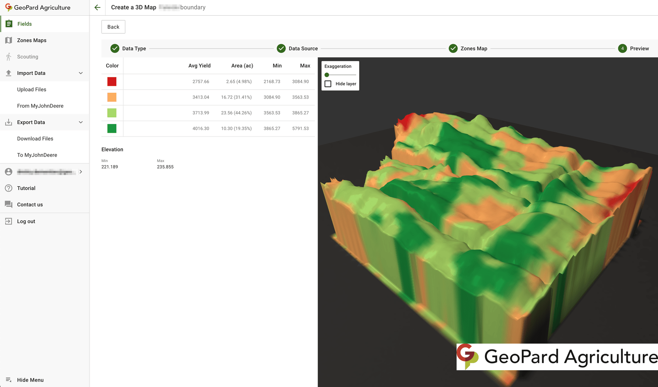The height and width of the screenshot is (387, 658).
Task: Collapse the Export Data submenu
Action: coord(81,122)
